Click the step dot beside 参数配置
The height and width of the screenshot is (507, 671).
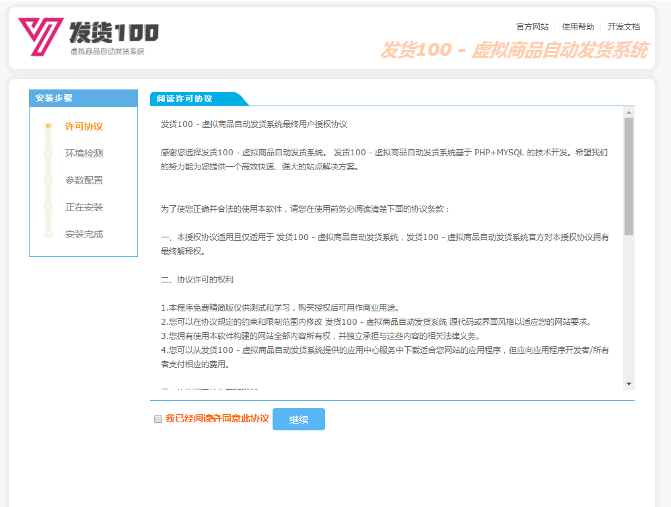point(48,180)
